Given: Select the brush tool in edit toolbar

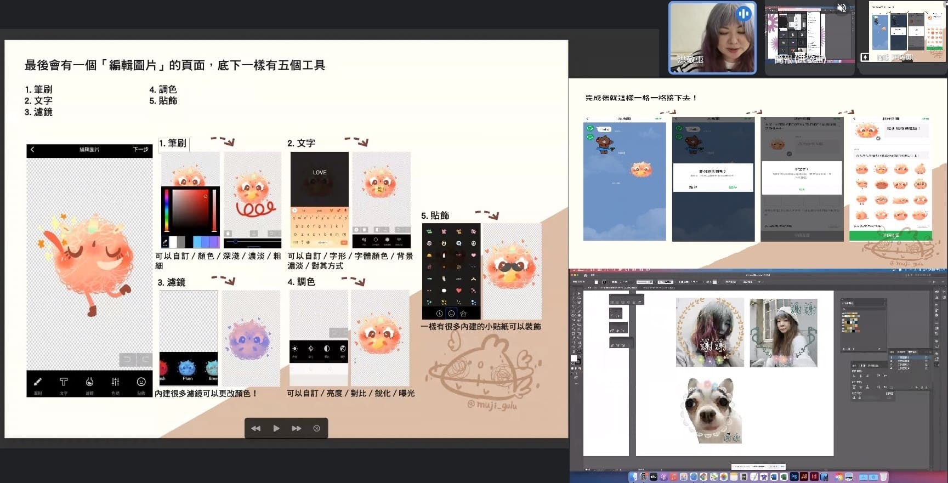Looking at the screenshot, I should click(x=38, y=382).
